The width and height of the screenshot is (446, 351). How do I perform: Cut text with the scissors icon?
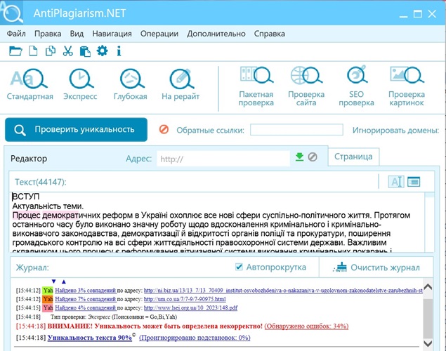tap(67, 51)
